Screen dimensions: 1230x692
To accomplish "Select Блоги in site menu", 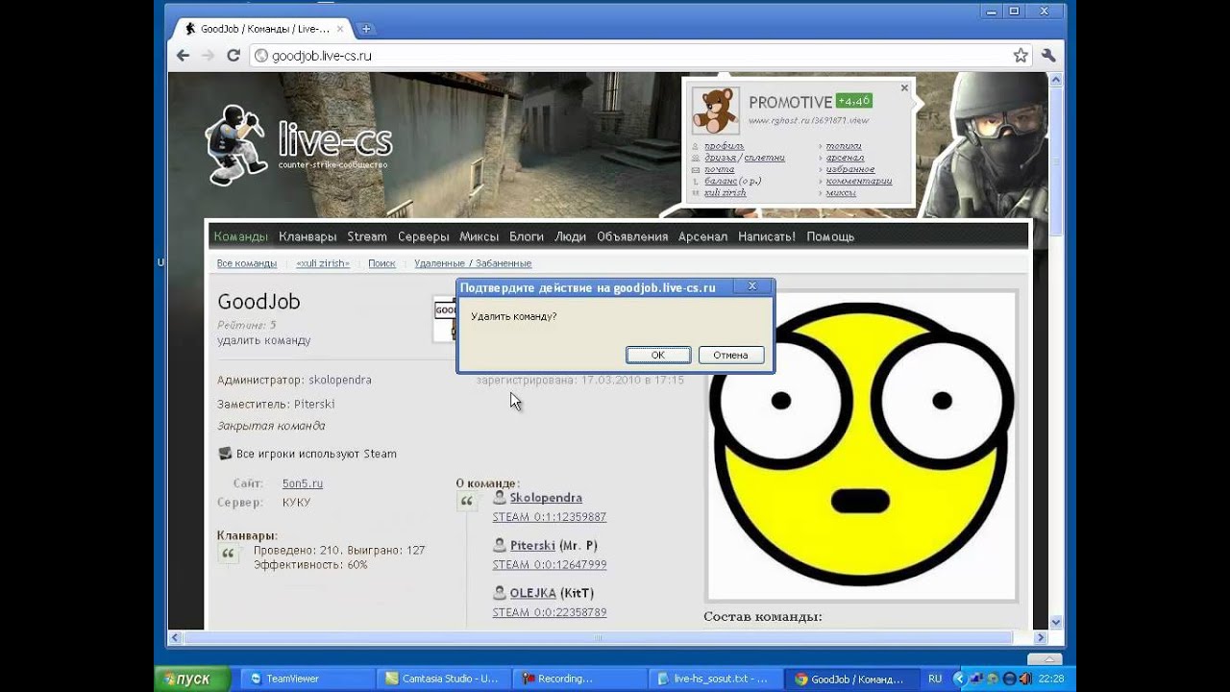I will click(527, 236).
